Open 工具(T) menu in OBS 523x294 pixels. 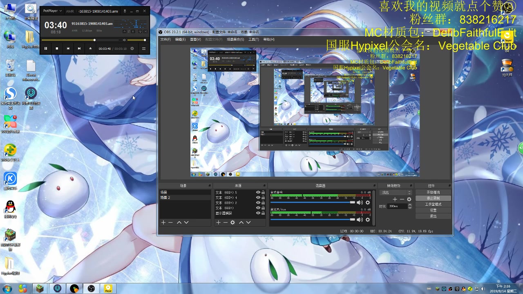coord(254,40)
